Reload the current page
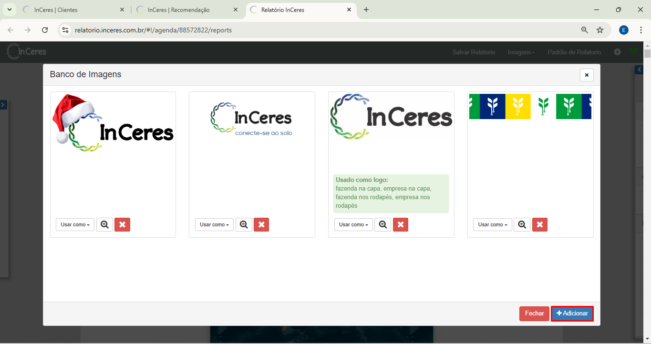Screen dimensions: 651x344 pos(45,30)
